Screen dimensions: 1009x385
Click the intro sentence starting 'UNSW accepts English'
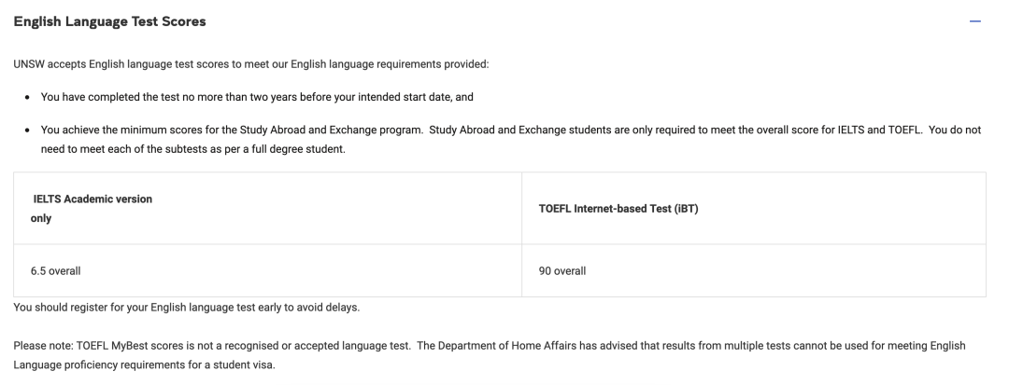[251, 65]
